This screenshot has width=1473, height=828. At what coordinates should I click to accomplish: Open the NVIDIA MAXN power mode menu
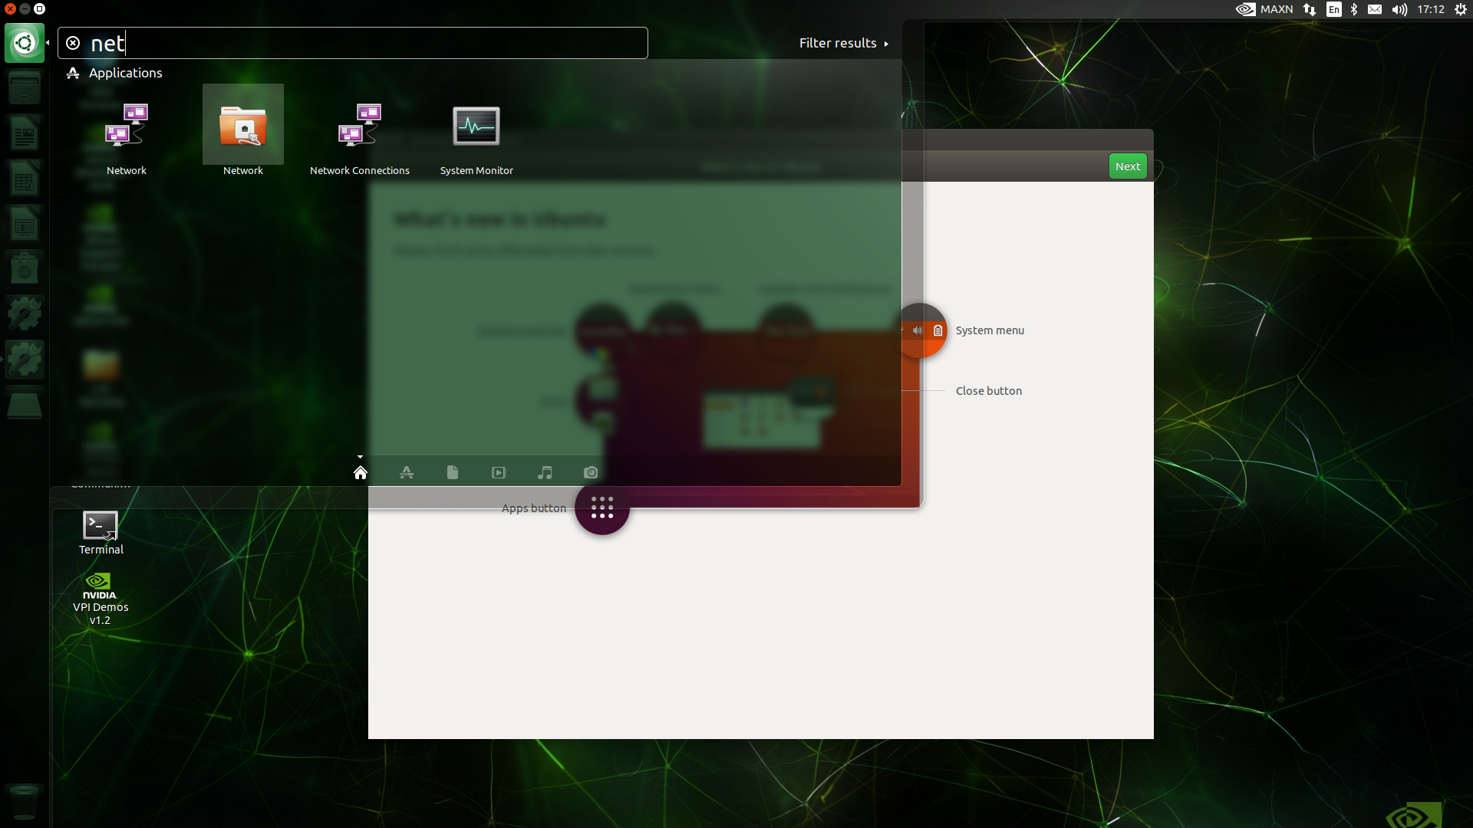click(1264, 9)
